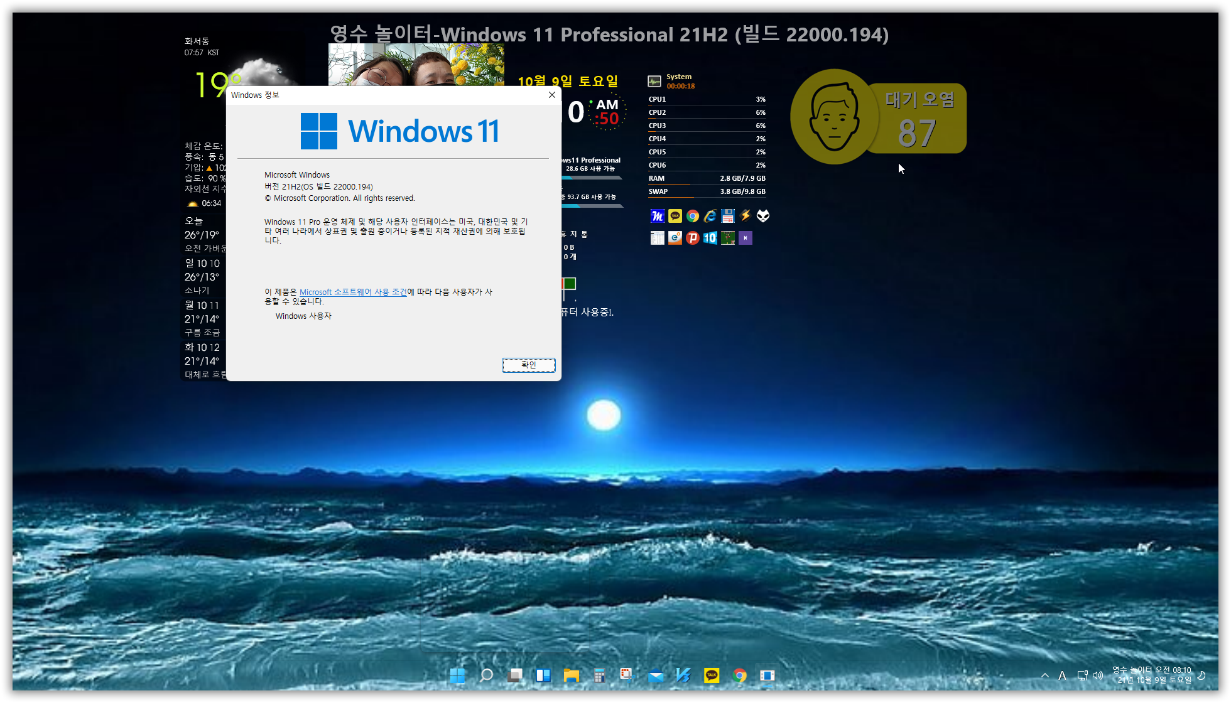Click the moon focus assist tray icon
Image resolution: width=1231 pixels, height=703 pixels.
(x=1201, y=675)
